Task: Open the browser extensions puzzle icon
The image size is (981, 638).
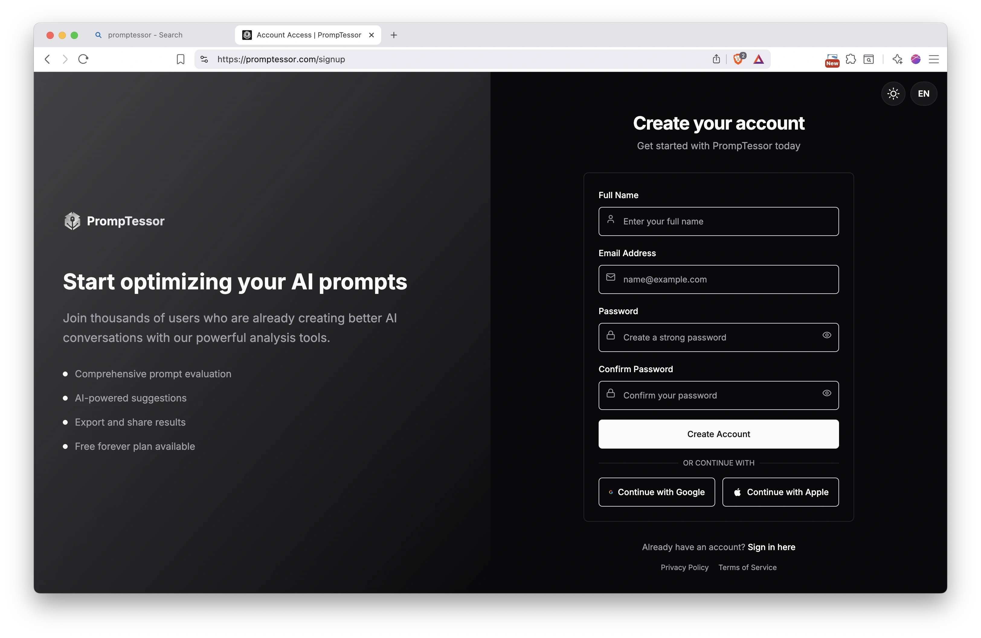Action: pos(851,59)
